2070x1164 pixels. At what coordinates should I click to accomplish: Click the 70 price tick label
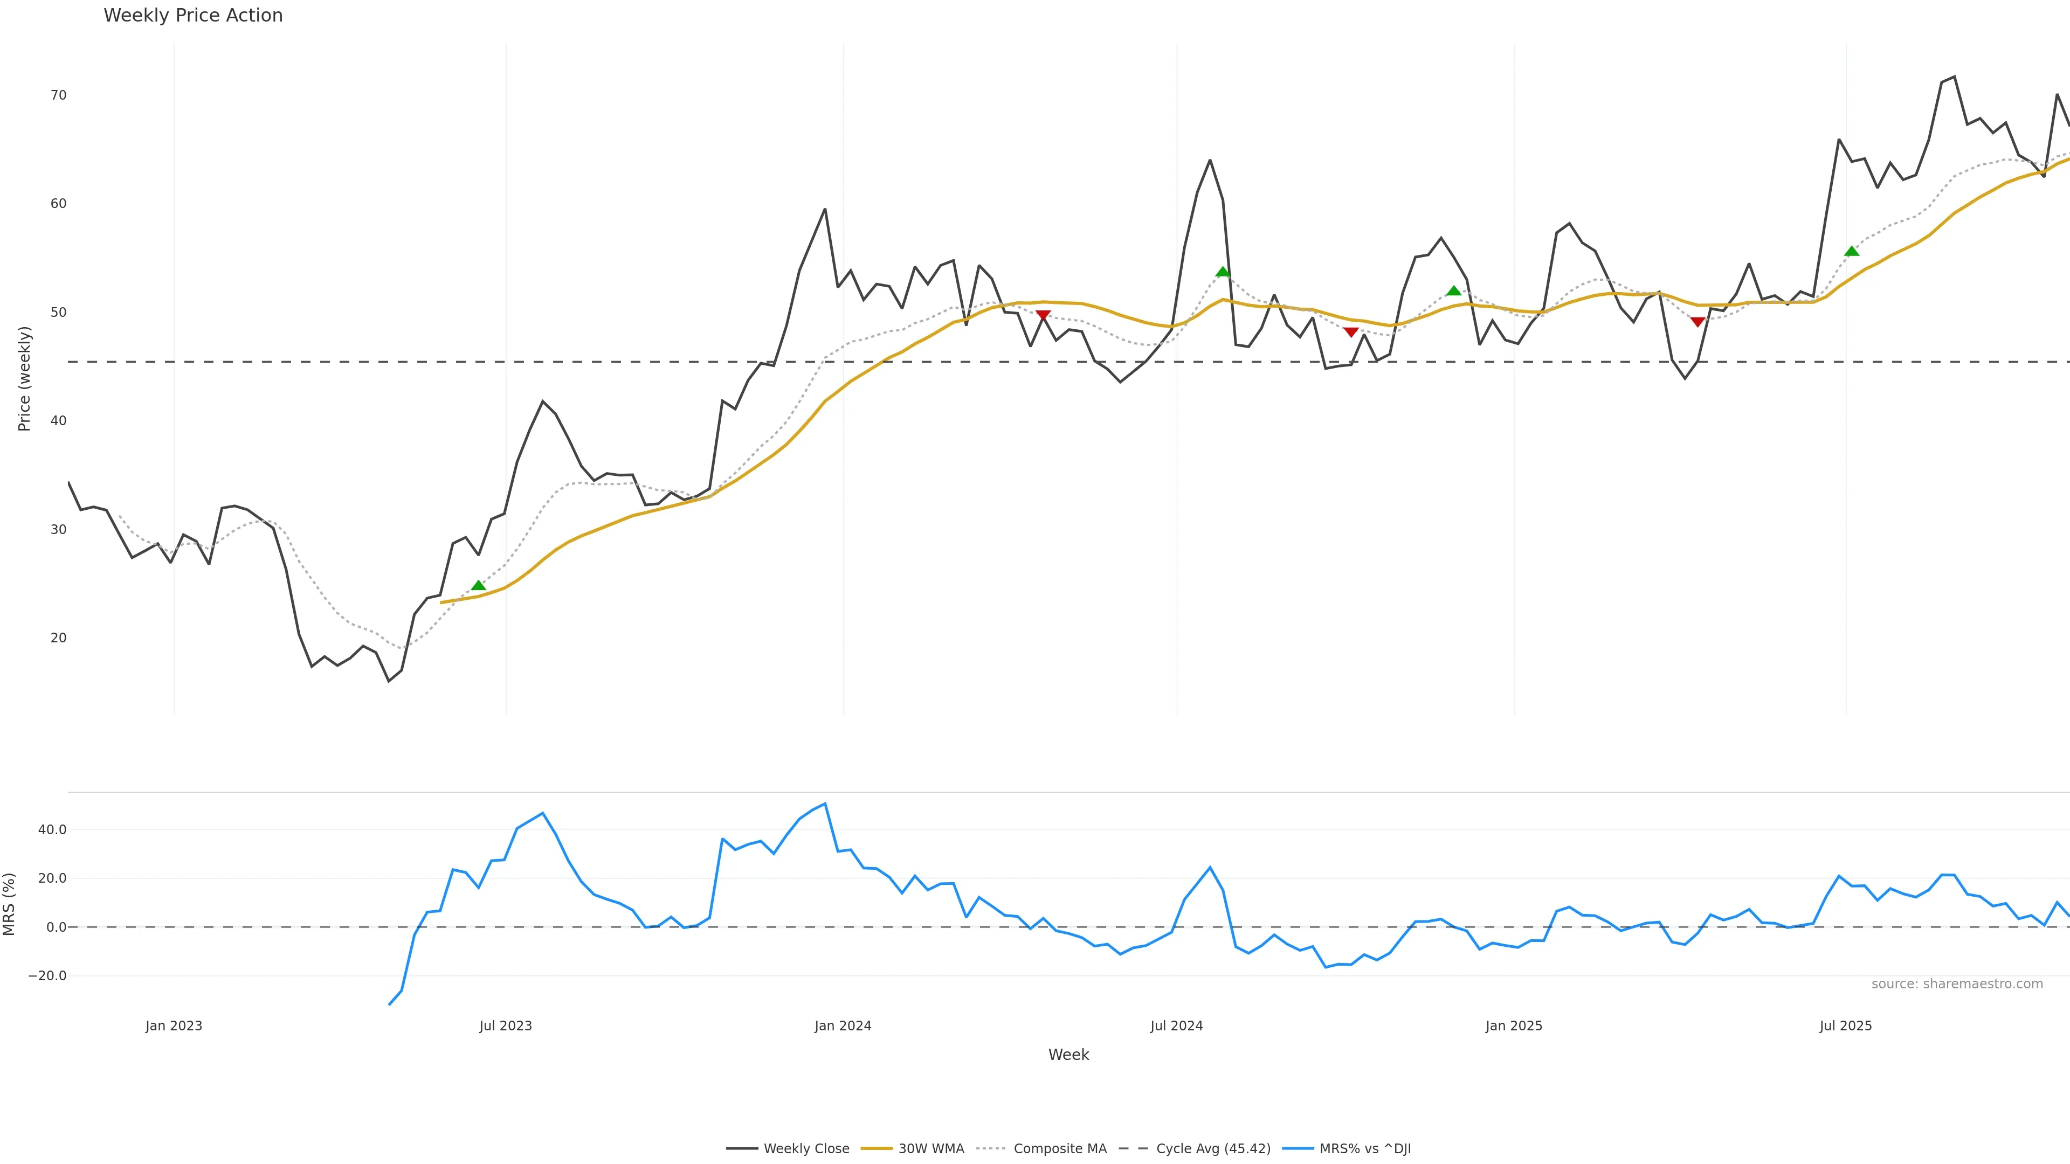pyautogui.click(x=59, y=95)
